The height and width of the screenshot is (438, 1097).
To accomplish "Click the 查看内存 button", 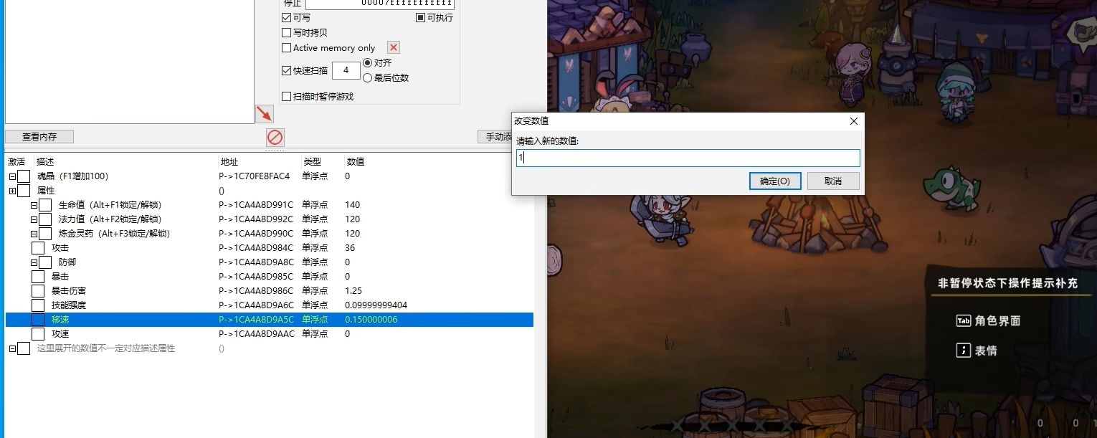I will pos(39,136).
